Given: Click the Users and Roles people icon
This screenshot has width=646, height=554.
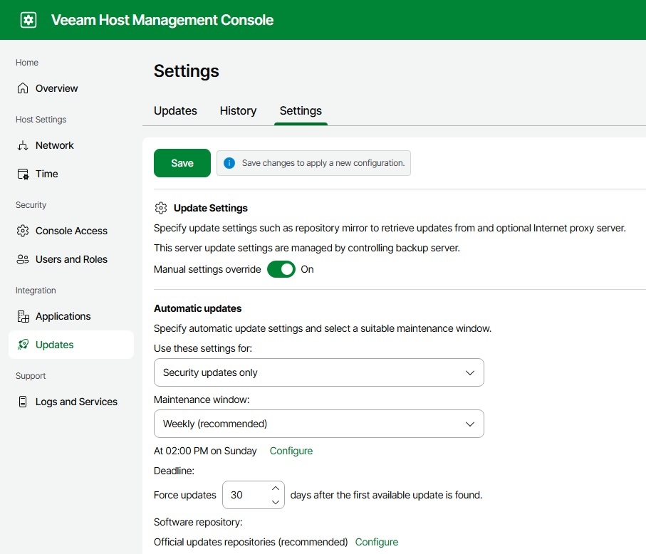Looking at the screenshot, I should [x=23, y=259].
